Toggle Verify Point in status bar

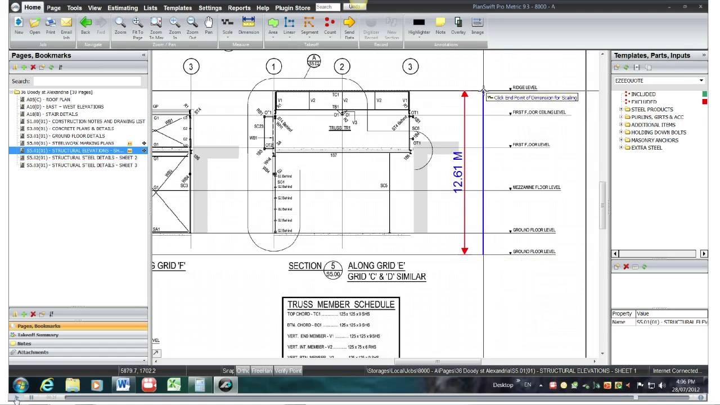pos(288,371)
